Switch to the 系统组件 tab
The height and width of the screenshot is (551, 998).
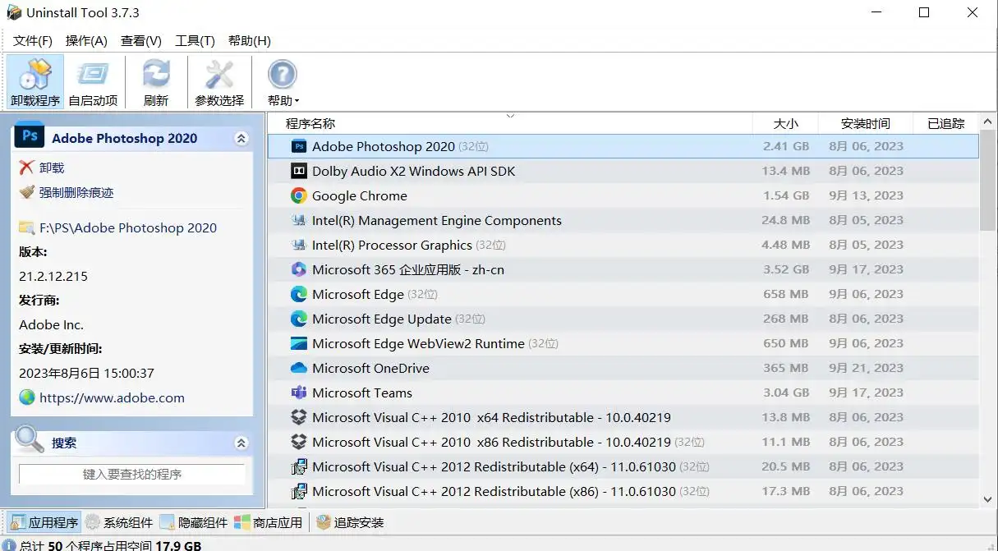pyautogui.click(x=120, y=522)
